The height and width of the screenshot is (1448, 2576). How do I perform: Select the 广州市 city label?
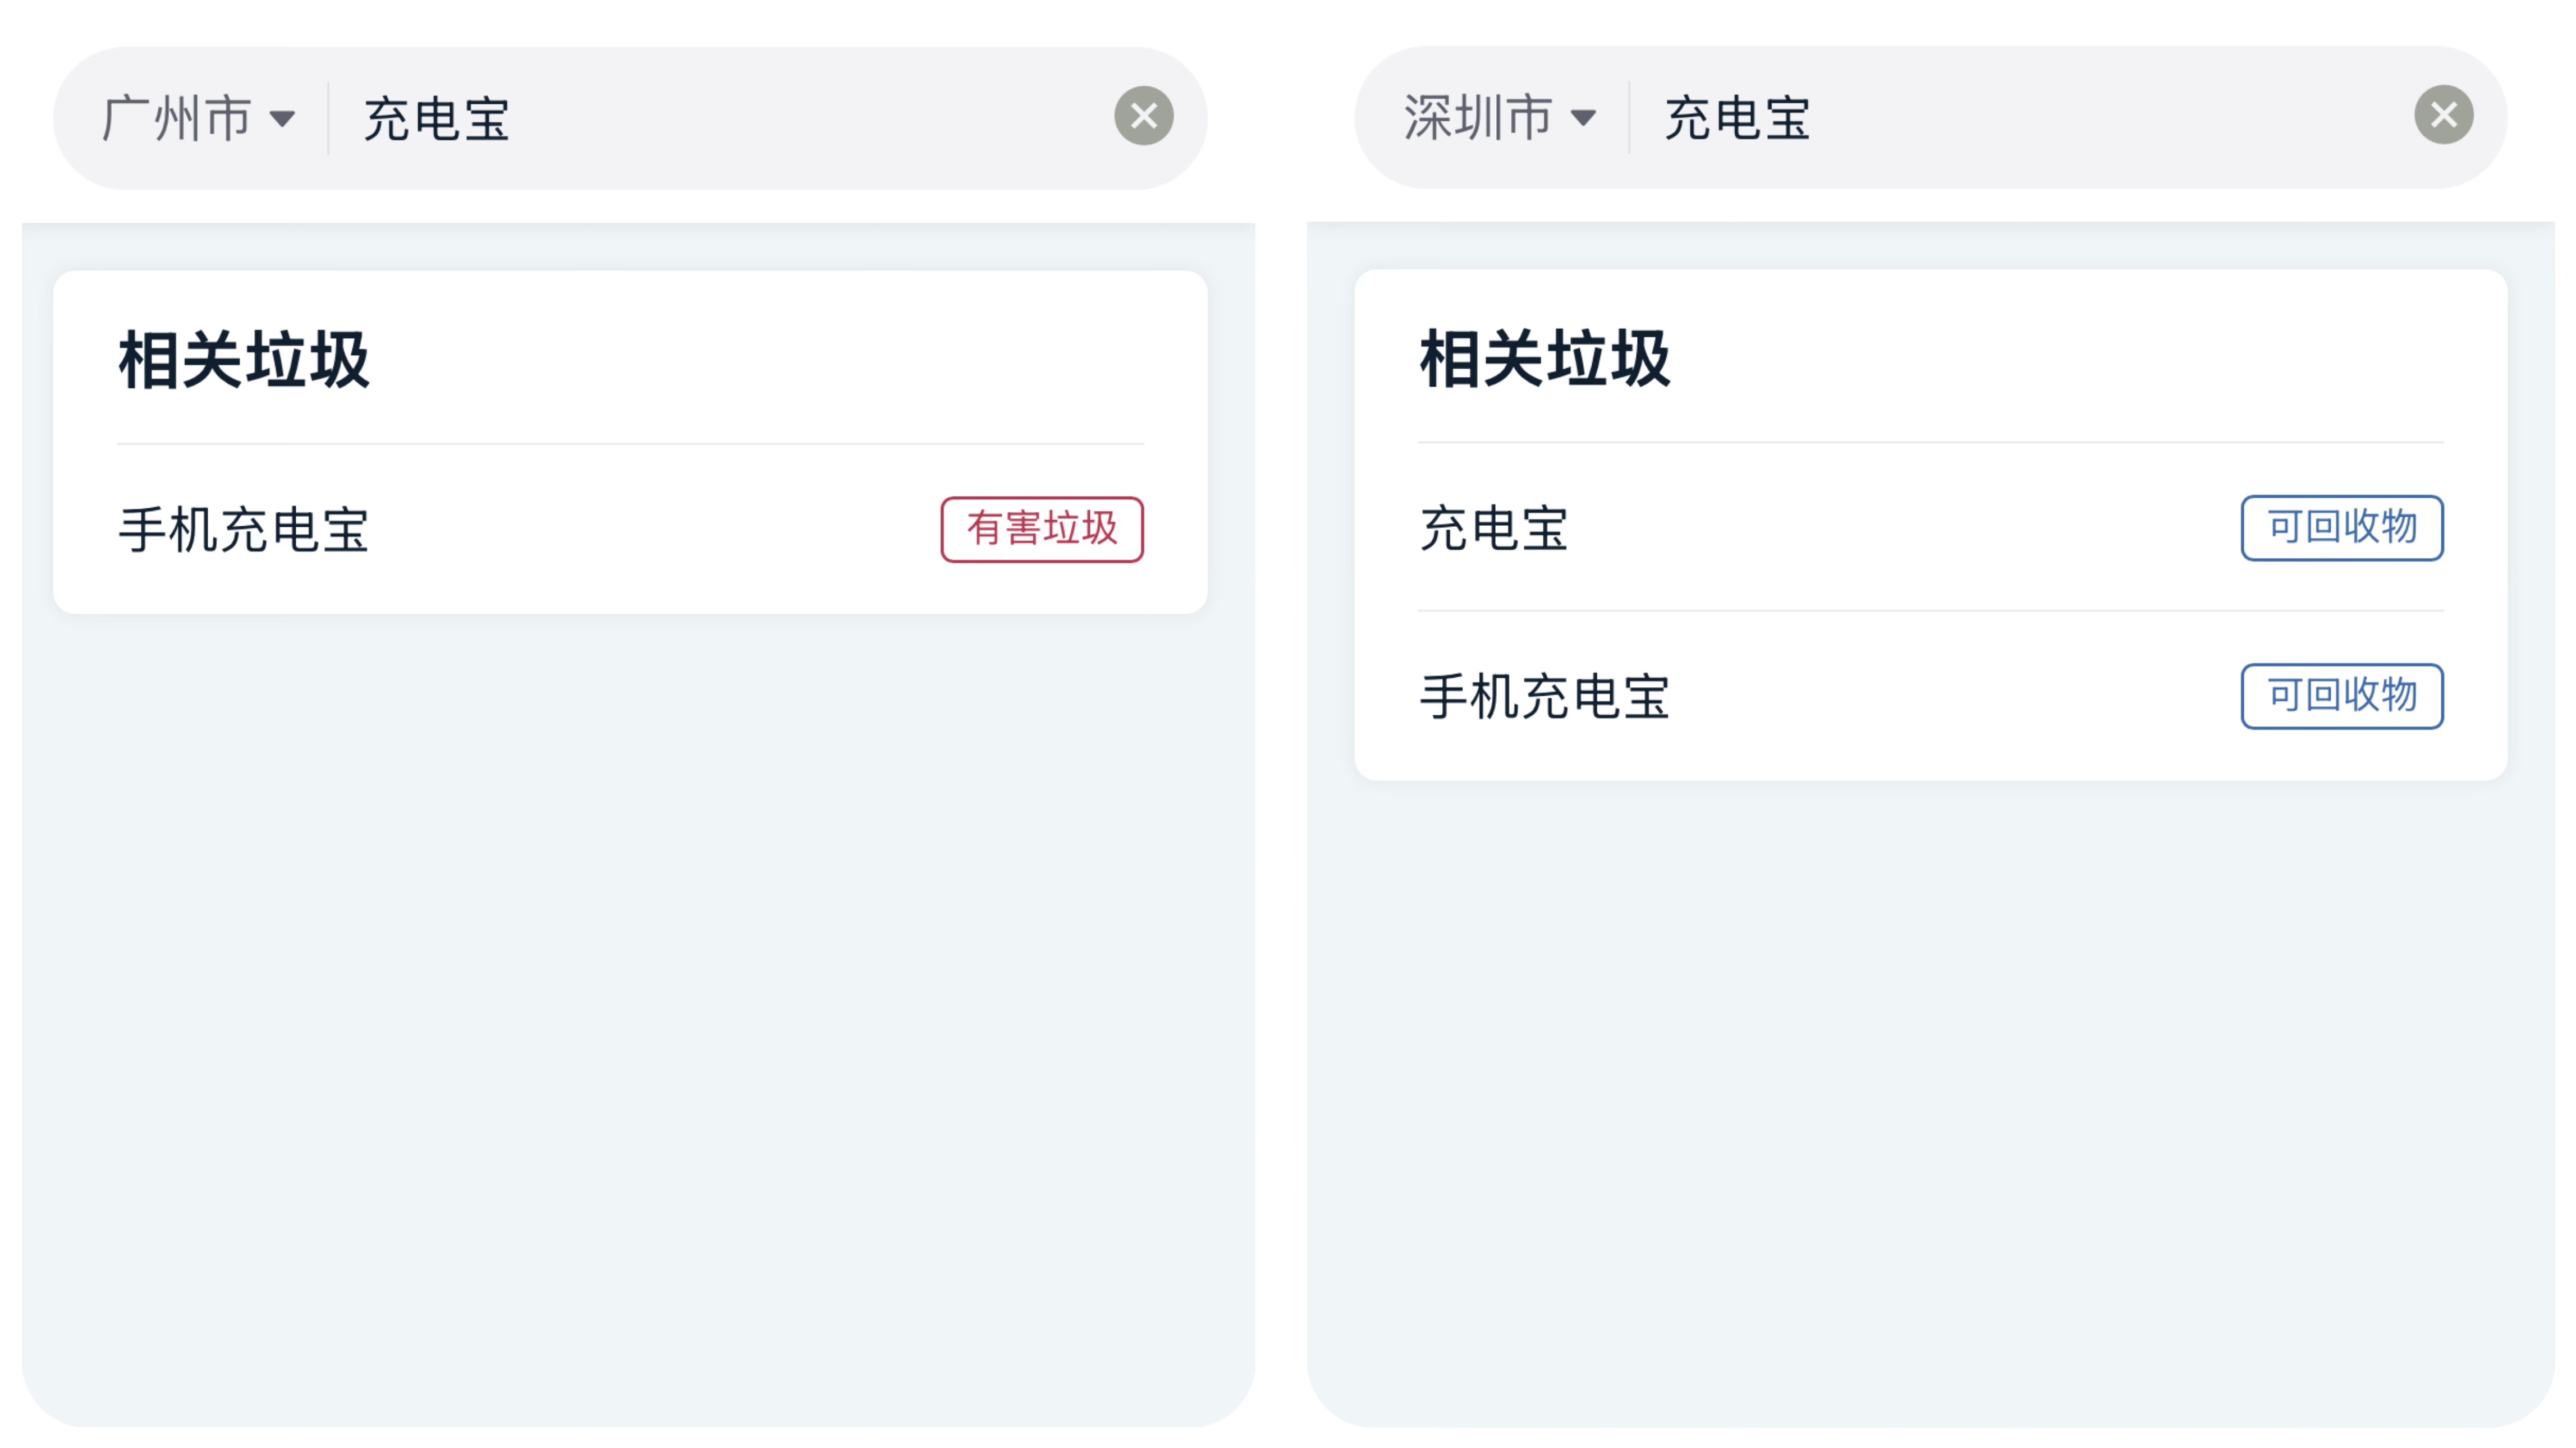[x=177, y=119]
